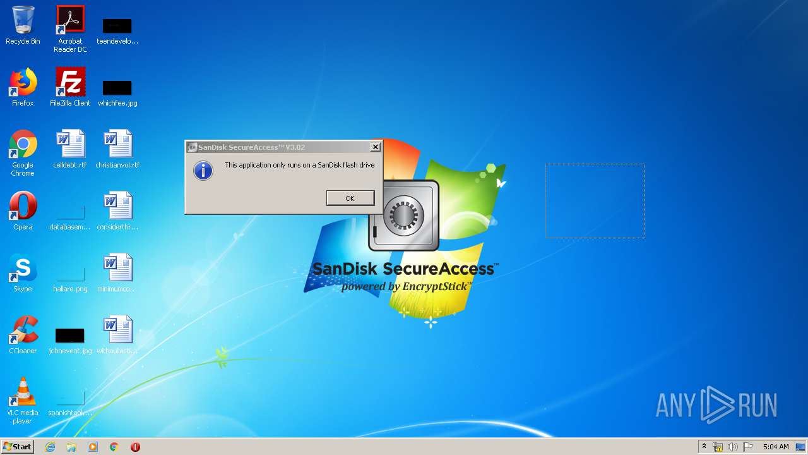Image resolution: width=808 pixels, height=455 pixels.
Task: Show hidden system tray icons
Action: tap(704, 447)
